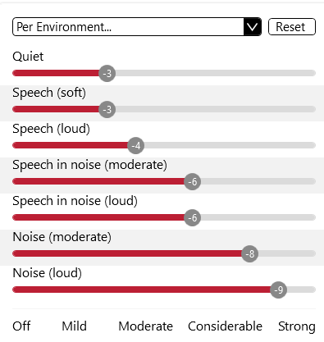Click the Off scale label
Screen dimensions: 324x342
tap(21, 326)
